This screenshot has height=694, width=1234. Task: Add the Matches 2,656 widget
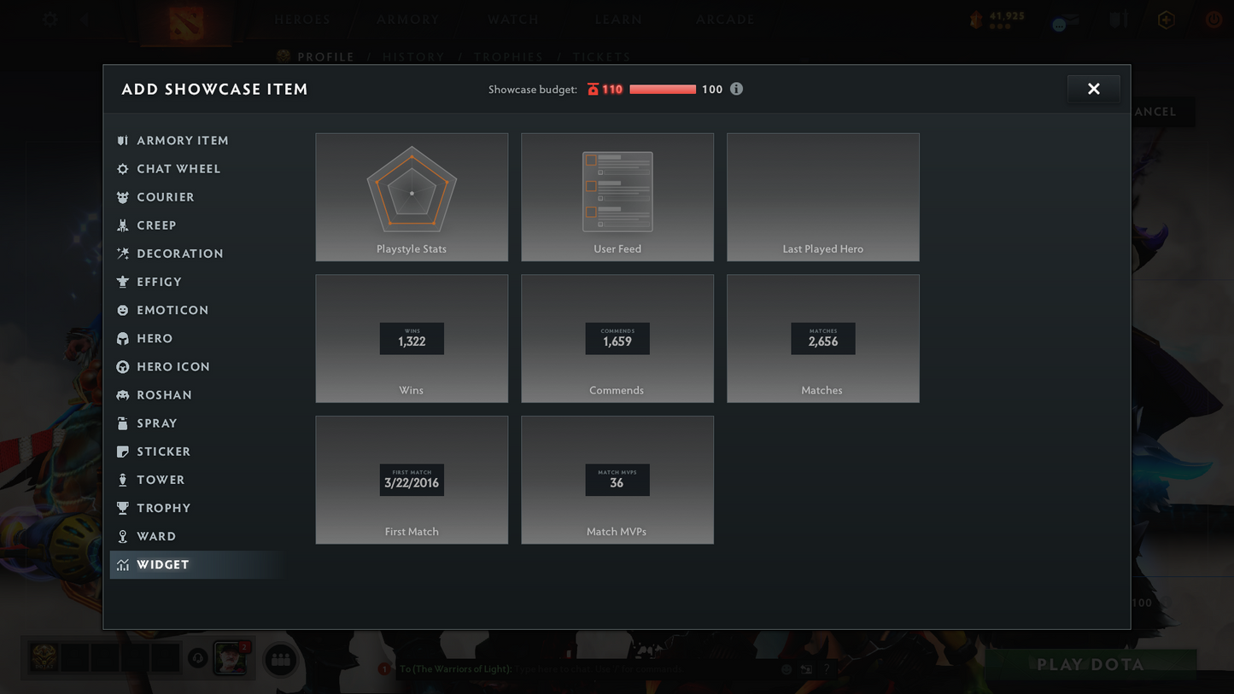point(823,339)
